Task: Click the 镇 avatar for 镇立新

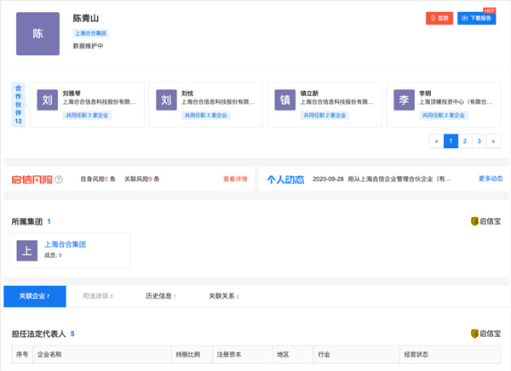Action: (x=286, y=100)
